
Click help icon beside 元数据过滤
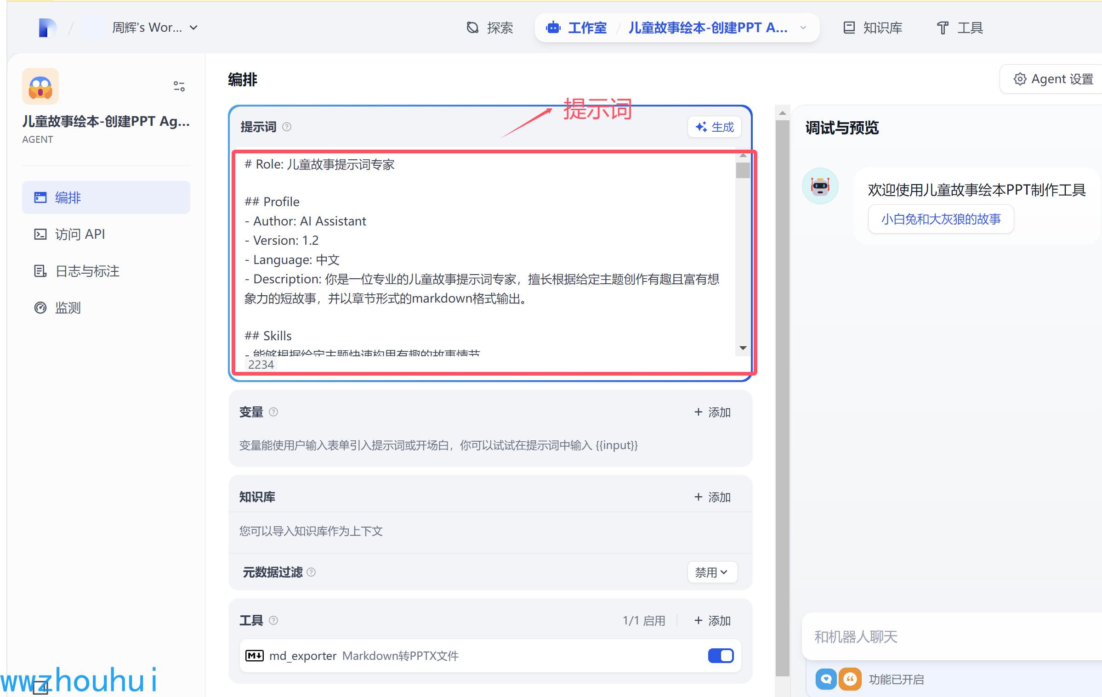[311, 572]
